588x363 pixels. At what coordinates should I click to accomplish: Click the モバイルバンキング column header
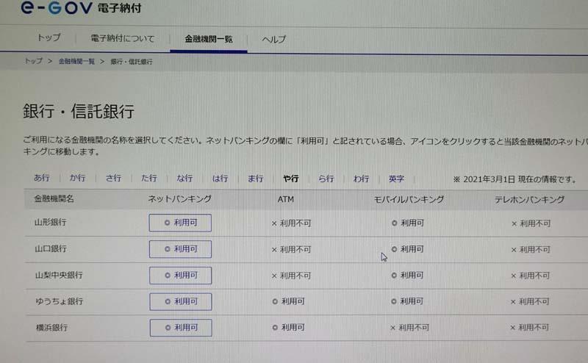(x=409, y=199)
